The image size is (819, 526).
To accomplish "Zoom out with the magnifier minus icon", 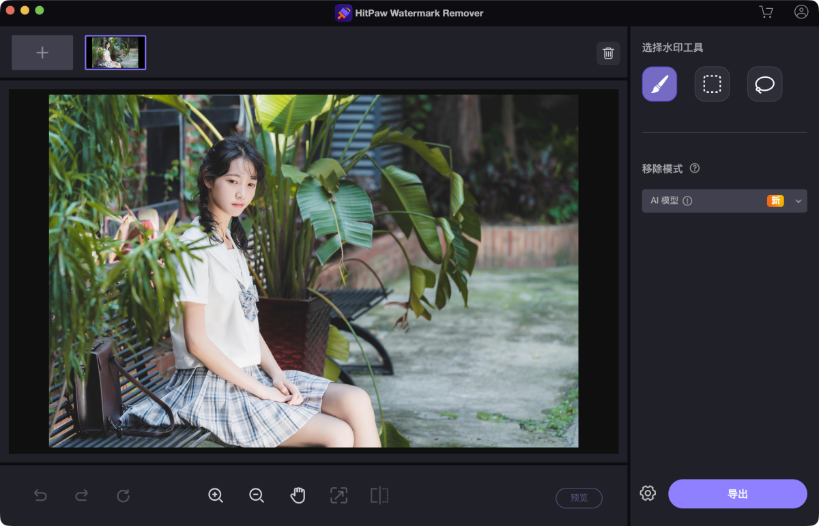I will click(x=257, y=496).
